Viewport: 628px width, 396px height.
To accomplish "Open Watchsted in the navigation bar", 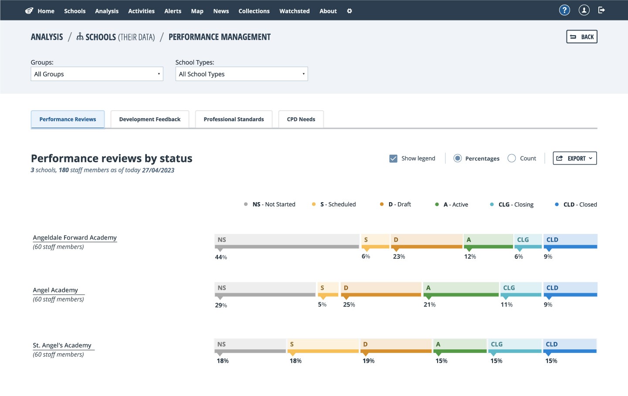I will (x=295, y=11).
